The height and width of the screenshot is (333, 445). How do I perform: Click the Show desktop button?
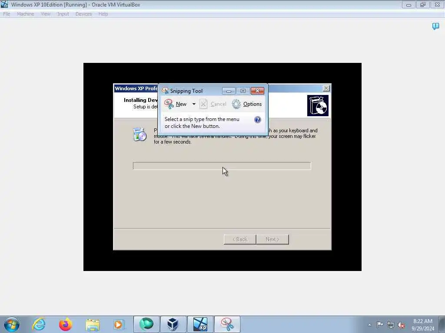click(x=442, y=324)
